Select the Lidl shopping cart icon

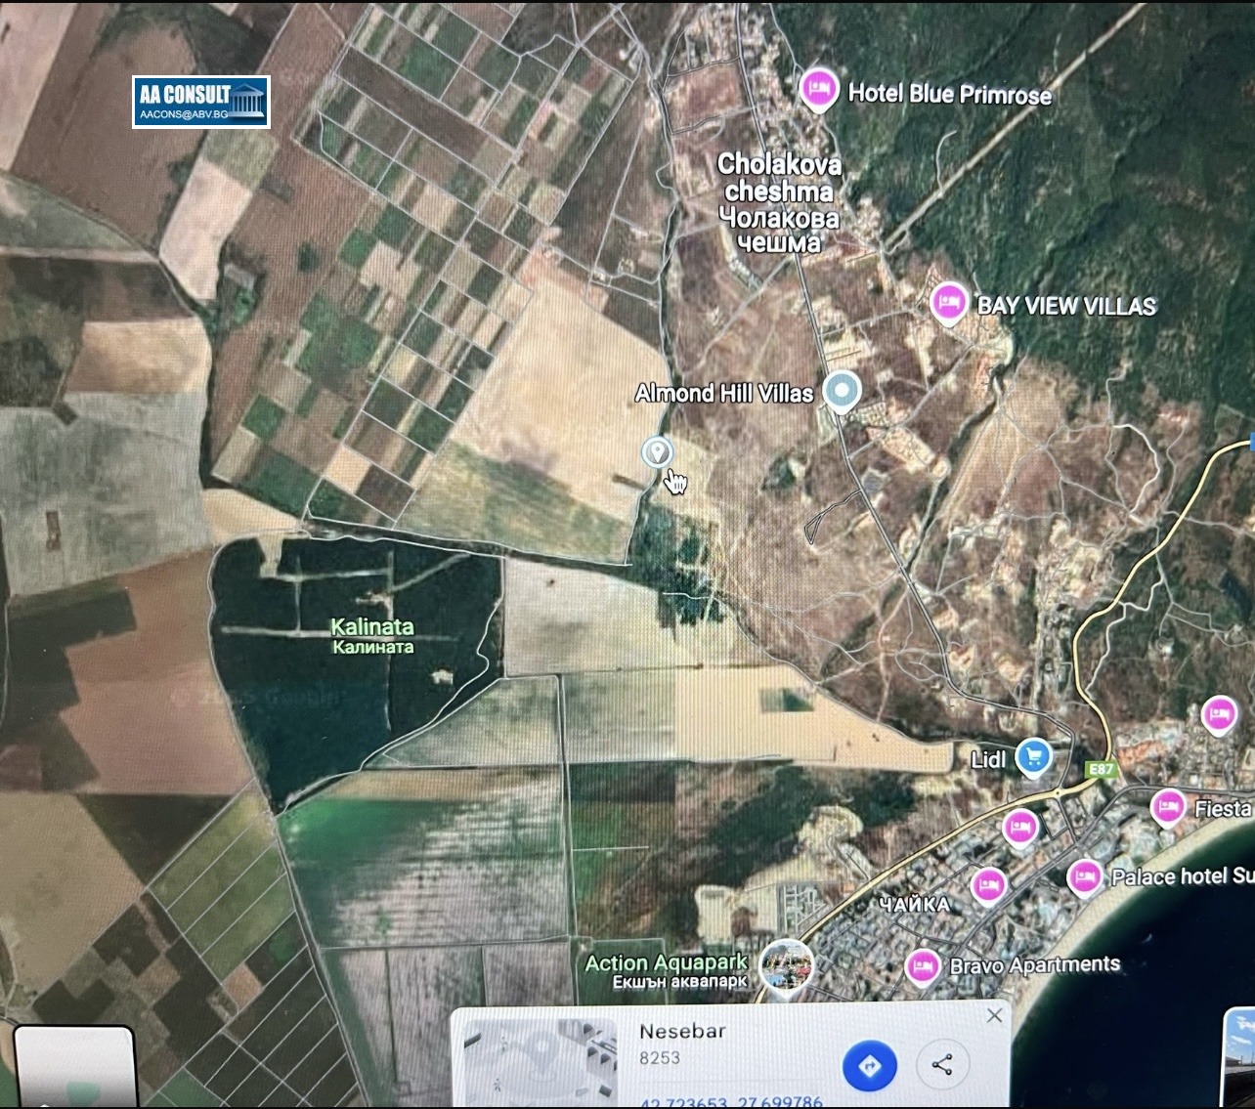point(1033,756)
